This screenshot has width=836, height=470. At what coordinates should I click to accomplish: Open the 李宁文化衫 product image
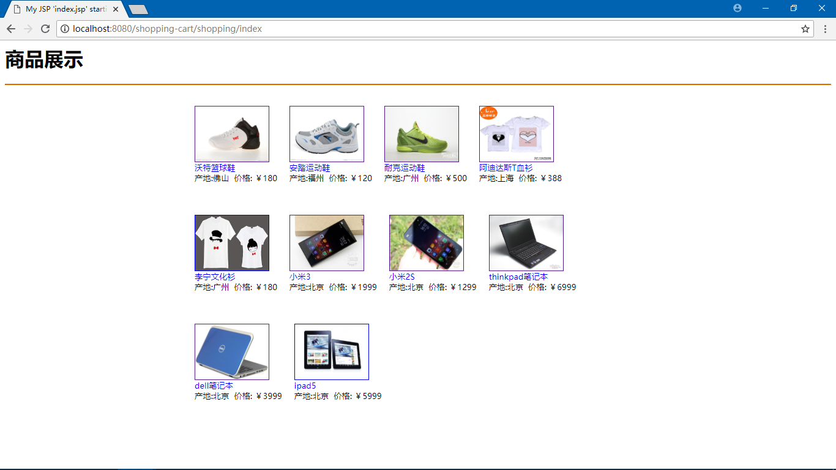click(232, 243)
